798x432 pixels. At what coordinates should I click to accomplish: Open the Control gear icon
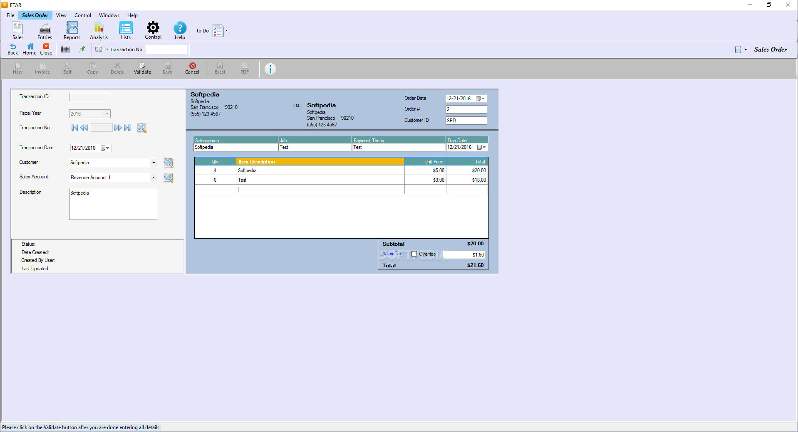[153, 30]
